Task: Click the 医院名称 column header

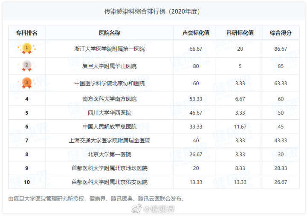Action: 110,33
